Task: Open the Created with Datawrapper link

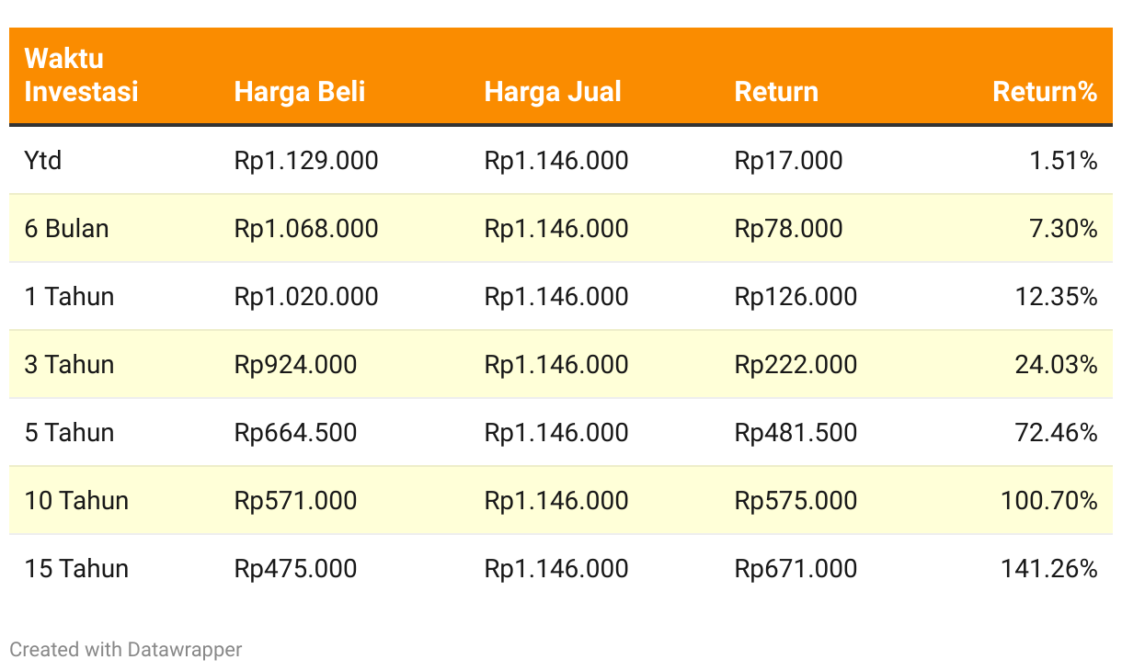Action: coord(126,650)
